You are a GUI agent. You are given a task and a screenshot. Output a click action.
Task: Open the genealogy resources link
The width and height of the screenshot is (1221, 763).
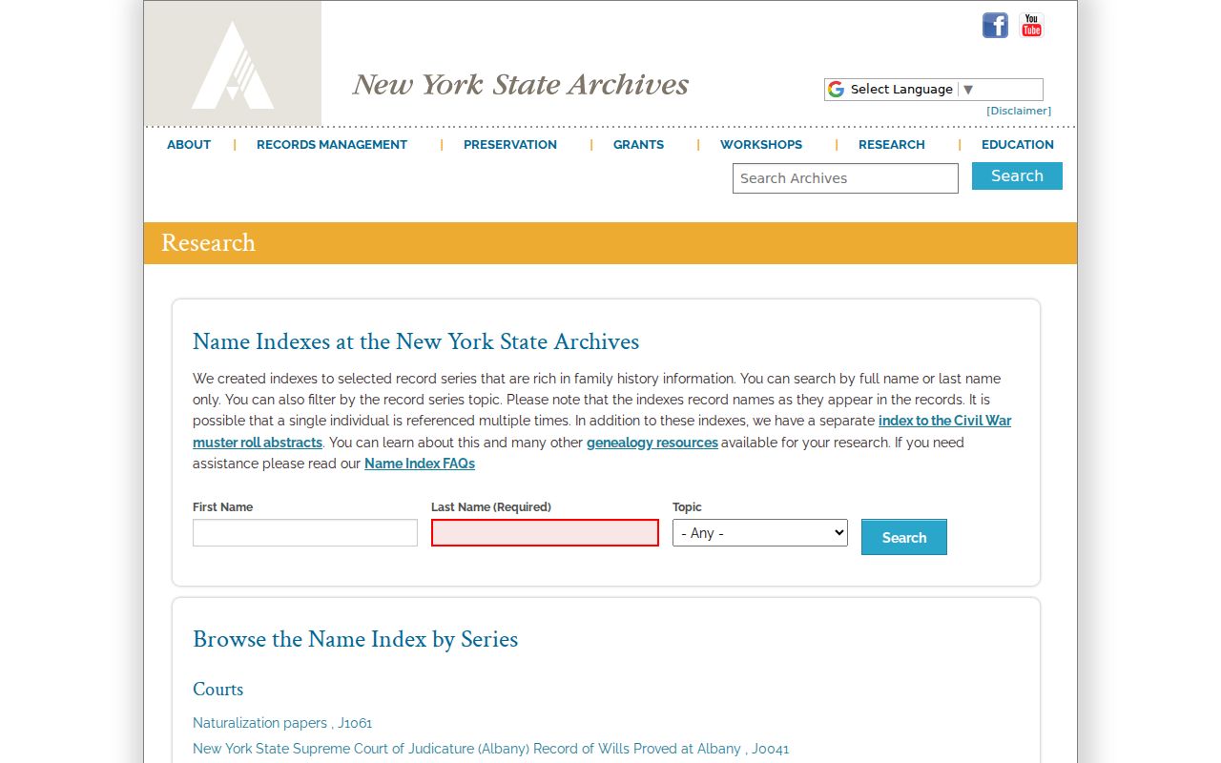click(x=652, y=443)
